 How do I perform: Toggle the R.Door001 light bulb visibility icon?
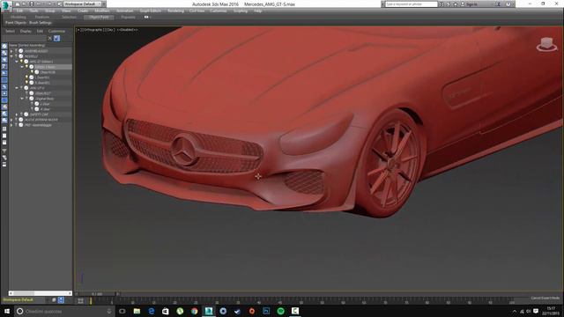coord(26,83)
